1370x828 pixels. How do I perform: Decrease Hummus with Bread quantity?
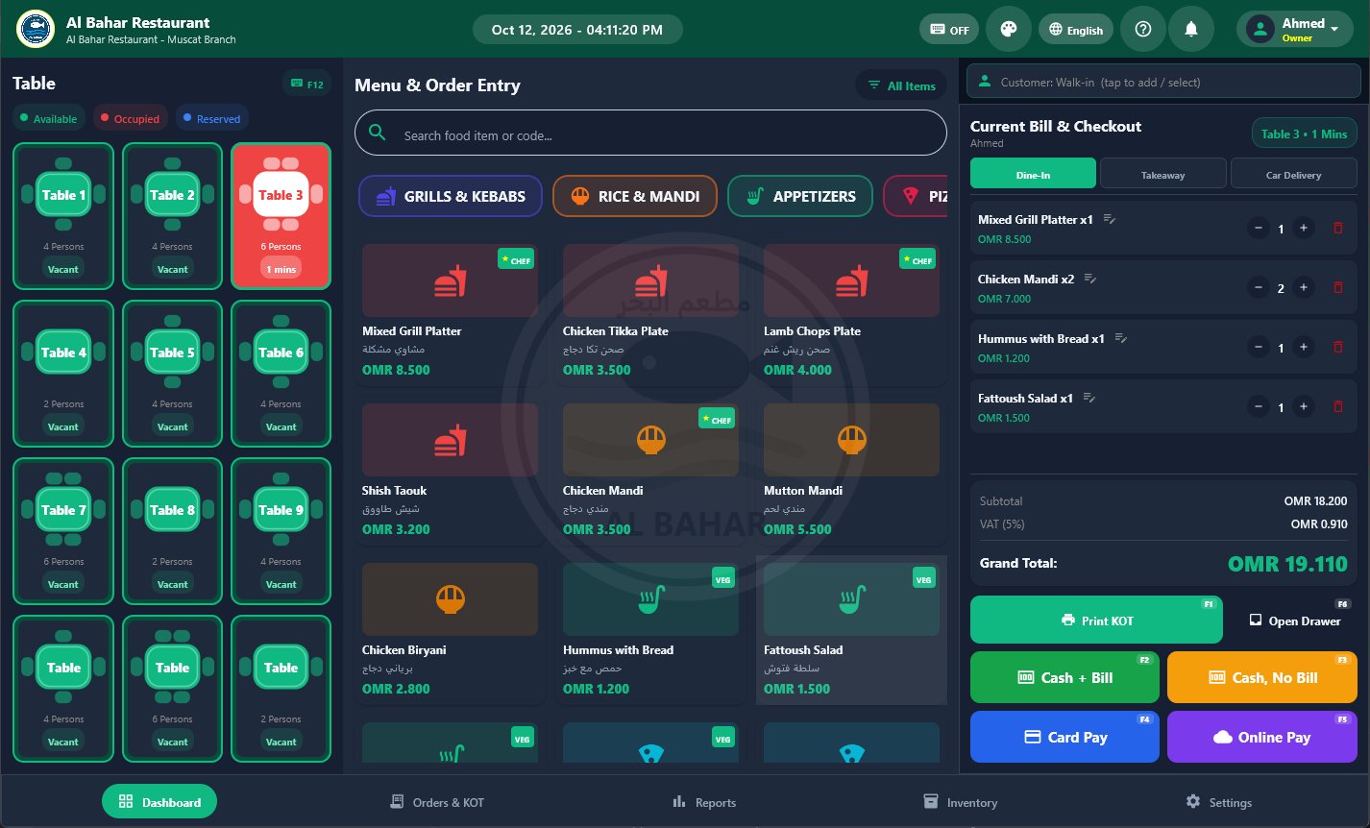1259,348
